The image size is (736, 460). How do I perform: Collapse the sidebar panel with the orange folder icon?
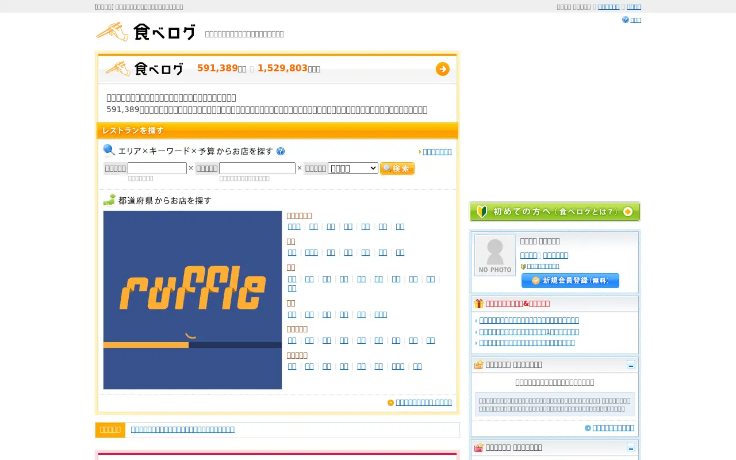click(631, 365)
